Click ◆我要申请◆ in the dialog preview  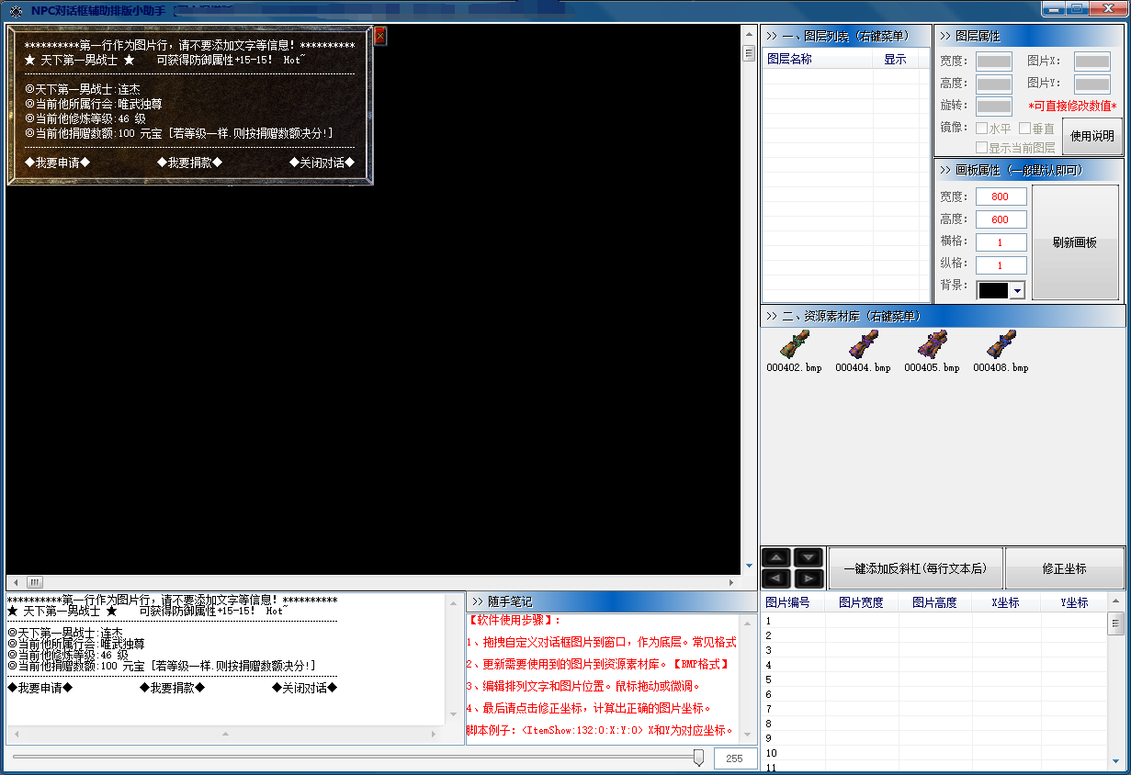coord(58,163)
